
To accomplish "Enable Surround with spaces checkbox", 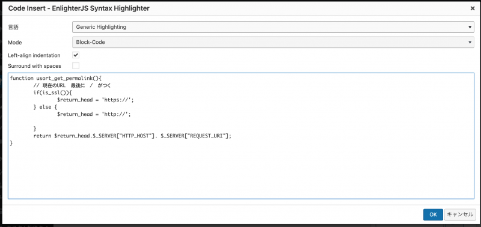I will 76,65.
